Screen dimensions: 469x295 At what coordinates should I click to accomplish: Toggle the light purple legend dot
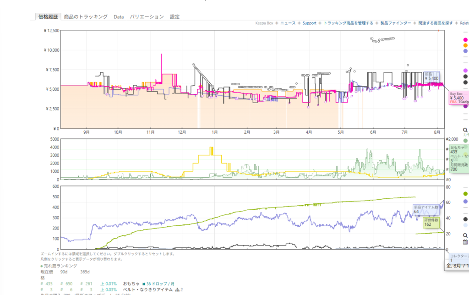point(465,71)
